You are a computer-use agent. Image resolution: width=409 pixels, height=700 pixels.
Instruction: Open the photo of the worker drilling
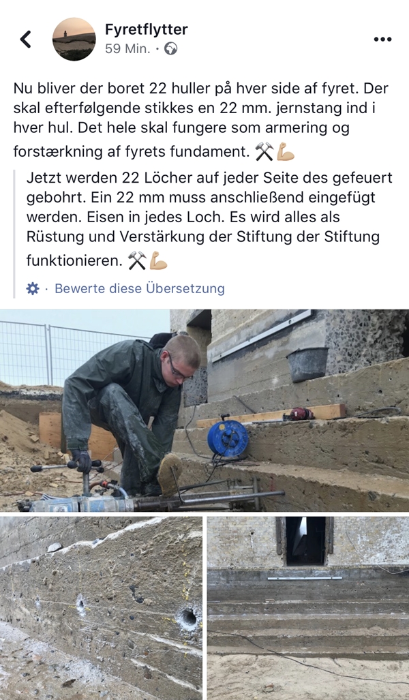tap(204, 410)
